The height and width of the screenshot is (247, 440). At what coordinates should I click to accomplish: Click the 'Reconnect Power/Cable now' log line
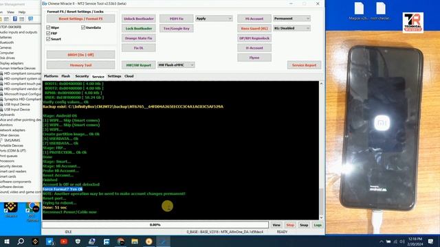tap(69, 212)
